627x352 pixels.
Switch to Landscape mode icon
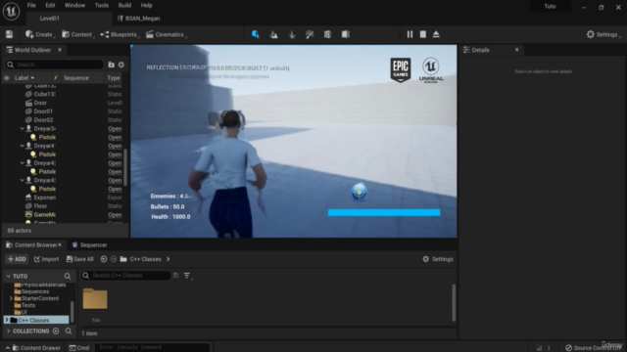point(274,34)
